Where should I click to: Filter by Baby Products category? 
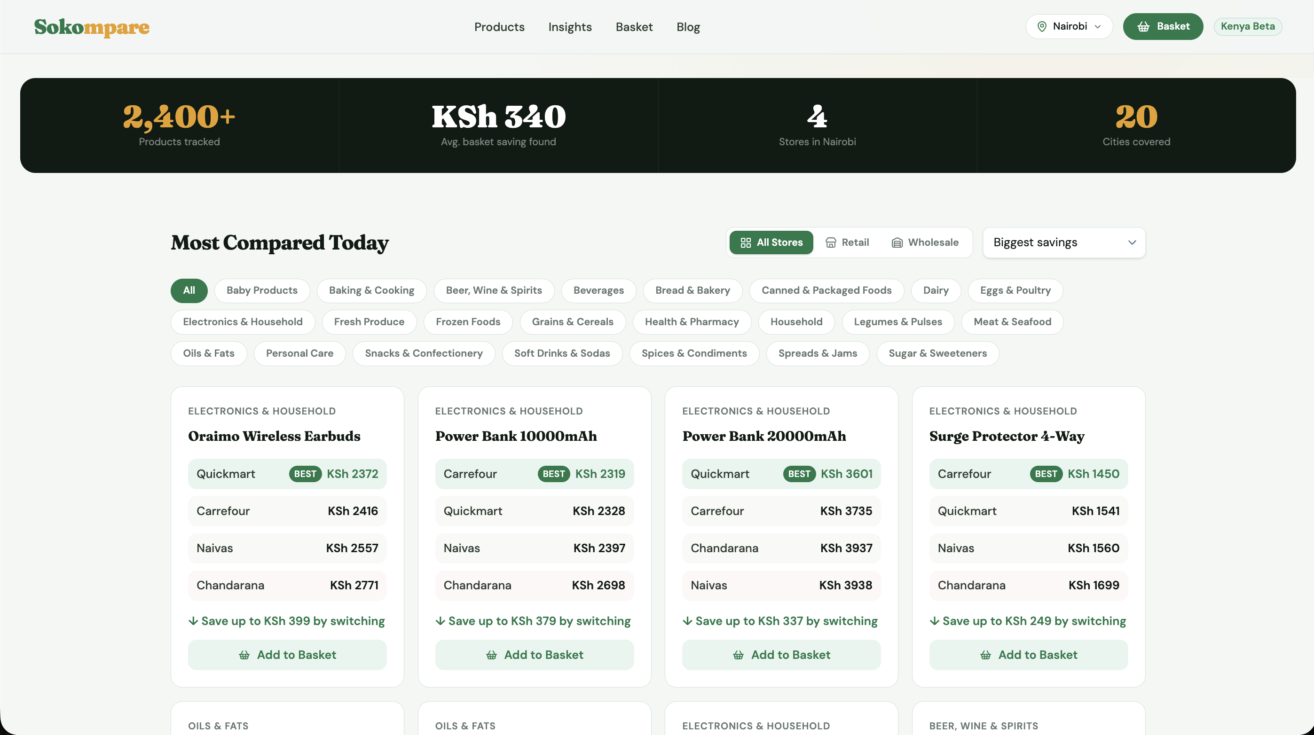coord(262,291)
